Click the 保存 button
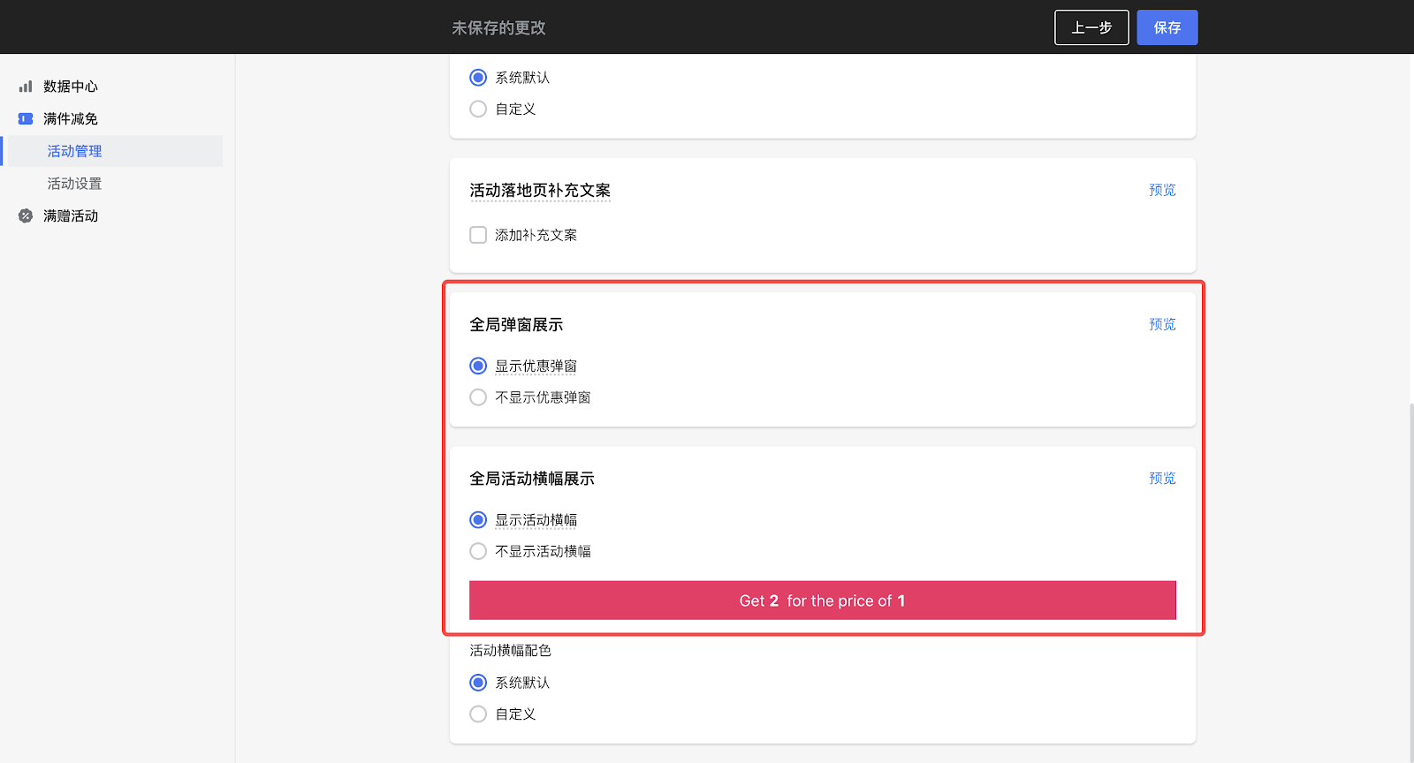Screen dimensions: 1414x763 coord(1167,28)
